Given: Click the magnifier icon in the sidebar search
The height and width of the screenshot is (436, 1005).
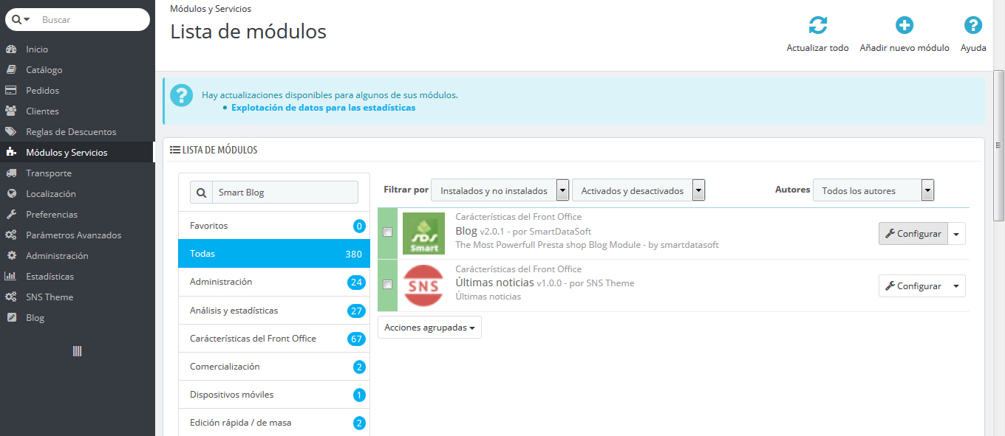Looking at the screenshot, I should (17, 20).
